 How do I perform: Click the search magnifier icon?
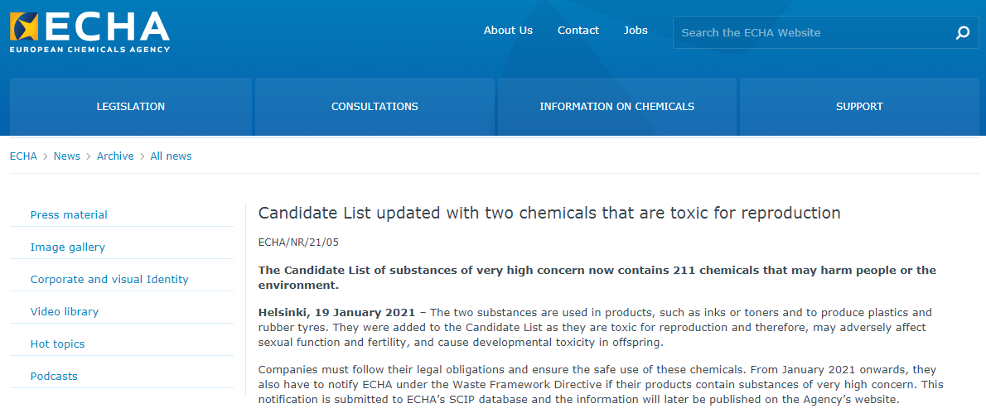tap(962, 33)
